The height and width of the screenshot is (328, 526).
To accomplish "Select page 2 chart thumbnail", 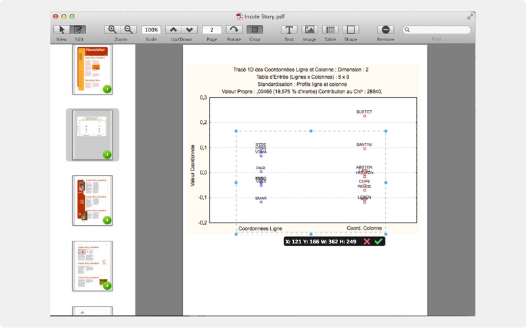I will point(93,135).
